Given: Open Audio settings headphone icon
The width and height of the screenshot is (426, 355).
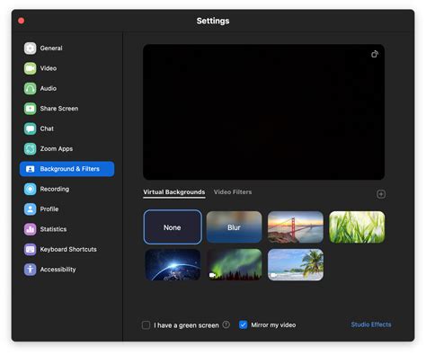Looking at the screenshot, I should point(31,88).
